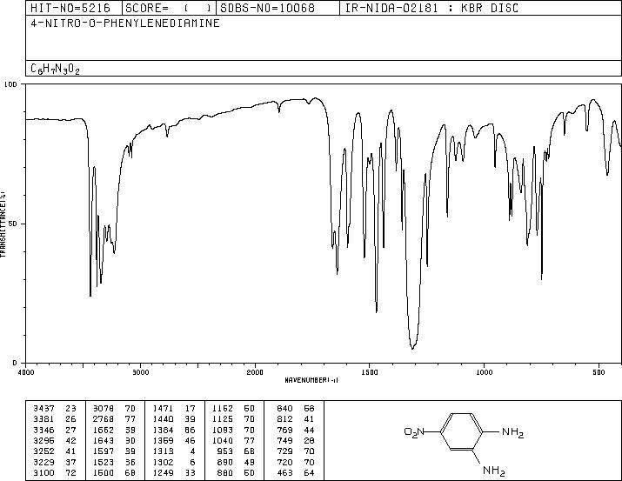Click the benzene ring in structure drawing
622x481 pixels.
[x=461, y=431]
